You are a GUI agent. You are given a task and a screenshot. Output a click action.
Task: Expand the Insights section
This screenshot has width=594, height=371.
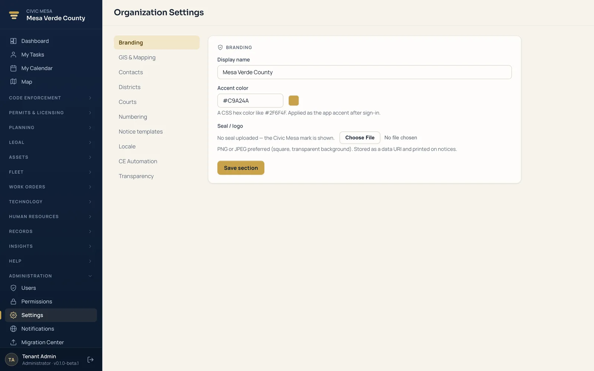tap(51, 246)
